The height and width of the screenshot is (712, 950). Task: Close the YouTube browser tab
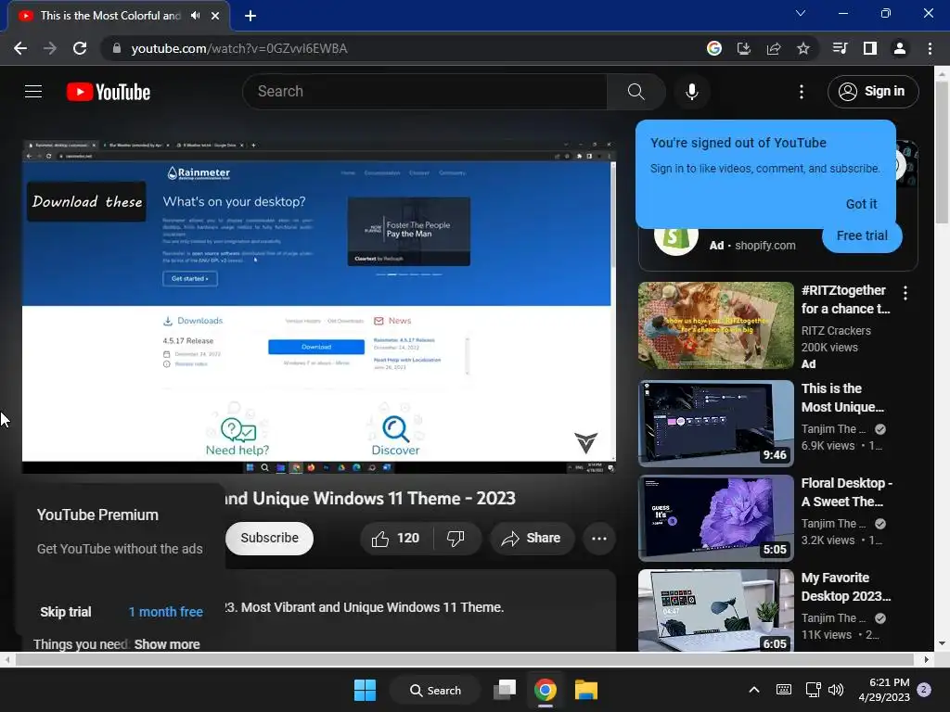(x=215, y=16)
